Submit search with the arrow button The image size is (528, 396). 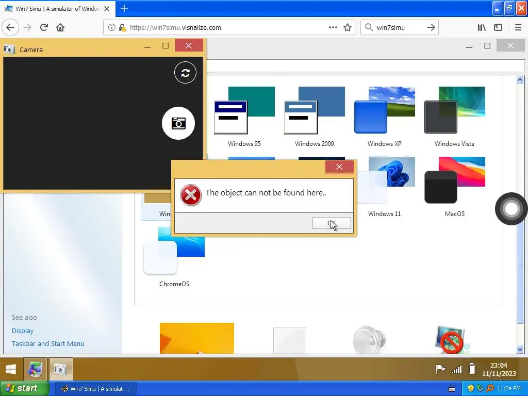point(431,27)
